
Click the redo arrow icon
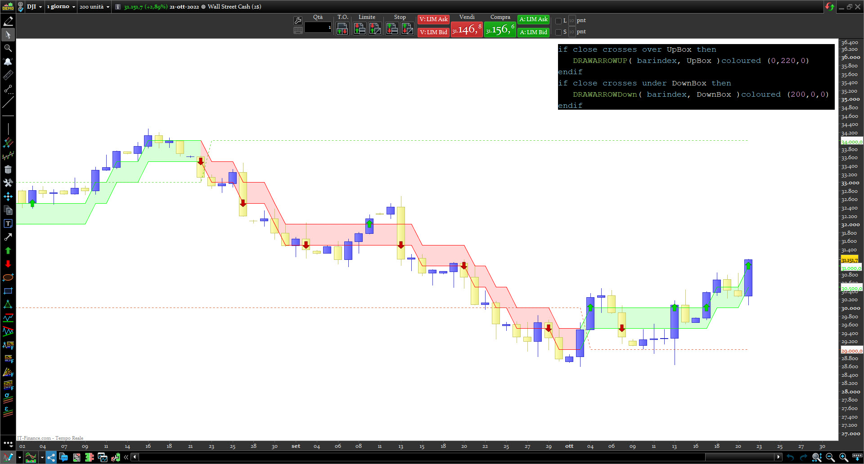pos(804,457)
